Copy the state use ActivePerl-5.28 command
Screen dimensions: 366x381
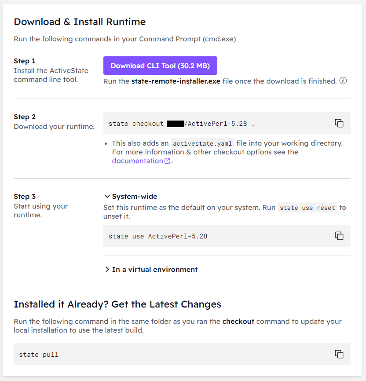pyautogui.click(x=339, y=236)
